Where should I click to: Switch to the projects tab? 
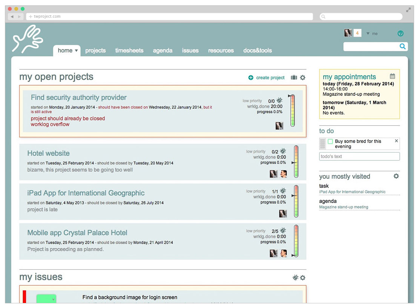point(95,50)
